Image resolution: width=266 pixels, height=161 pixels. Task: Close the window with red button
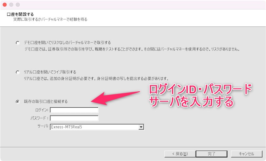(5, 5)
